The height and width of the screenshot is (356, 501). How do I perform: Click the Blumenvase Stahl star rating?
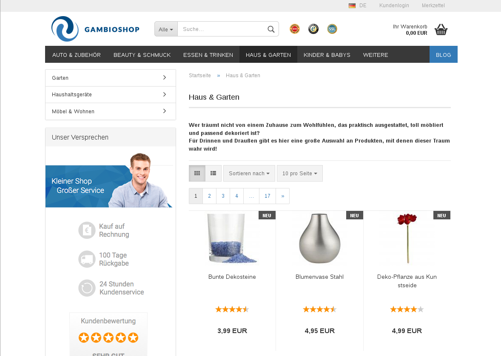[319, 309]
